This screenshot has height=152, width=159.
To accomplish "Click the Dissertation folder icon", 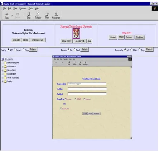I will (5, 70).
